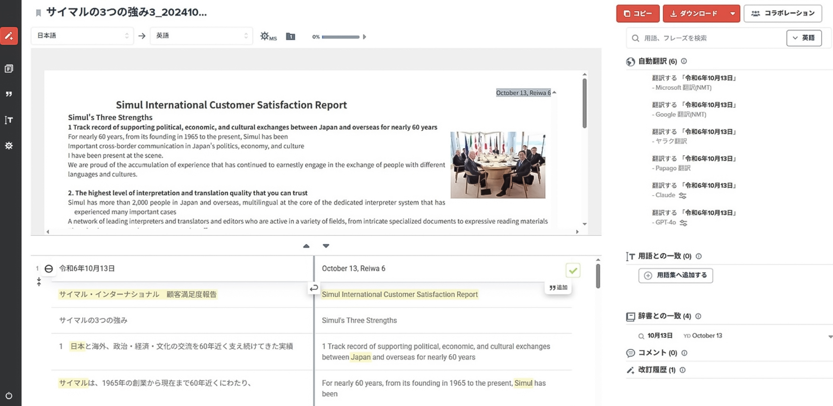Select the edit pencil tool in sidebar
This screenshot has height=406, width=833.
point(9,36)
